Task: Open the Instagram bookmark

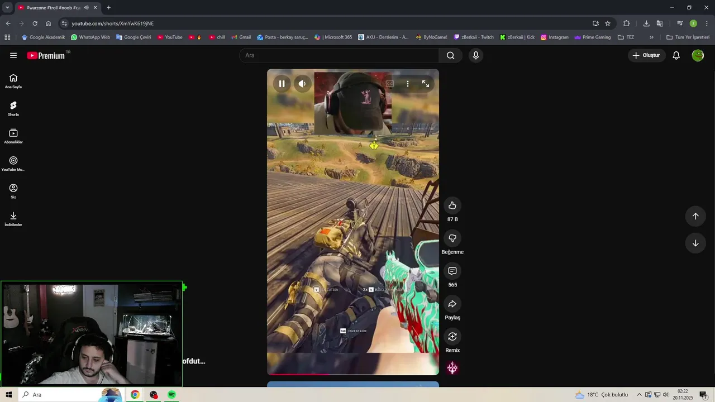Action: [554, 37]
